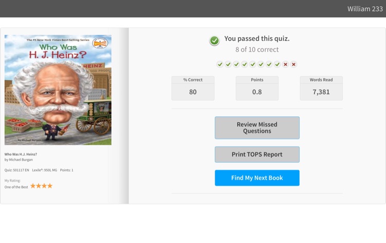Click the Find My Next Book button
The height and width of the screenshot is (243, 386).
pyautogui.click(x=257, y=178)
